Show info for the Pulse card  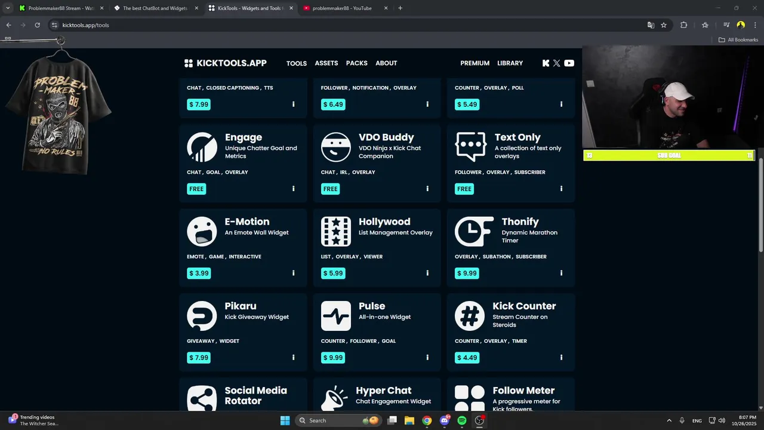click(x=427, y=358)
